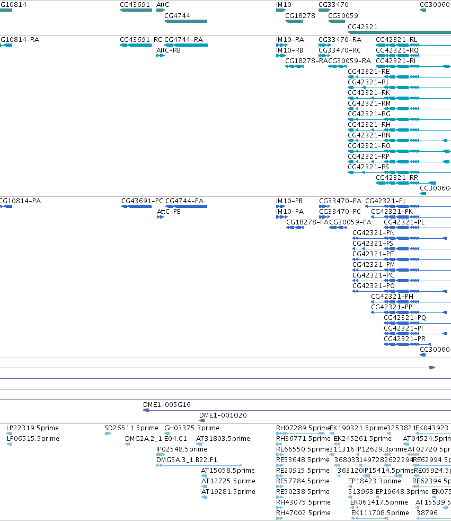
Task: Select transcript CG42321-RM
Action: (x=369, y=103)
